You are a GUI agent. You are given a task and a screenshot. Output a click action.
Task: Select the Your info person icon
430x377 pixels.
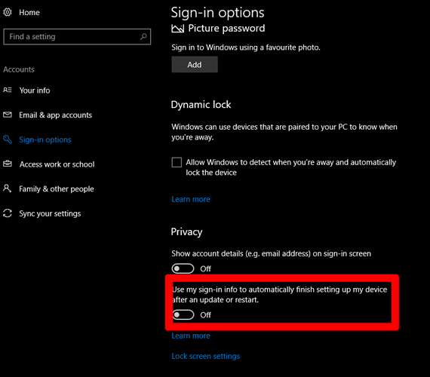[8, 90]
